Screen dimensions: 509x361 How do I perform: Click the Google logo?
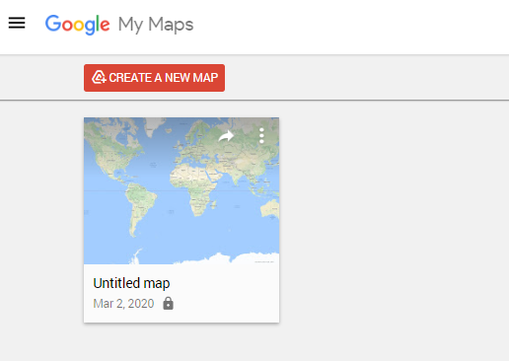click(78, 25)
